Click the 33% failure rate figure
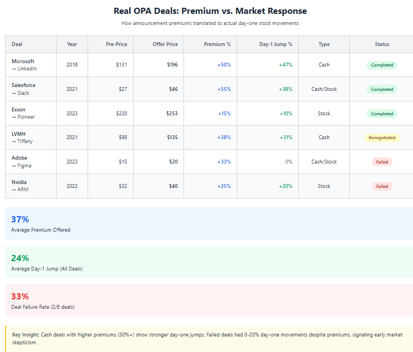This screenshot has width=413, height=352. (x=20, y=297)
